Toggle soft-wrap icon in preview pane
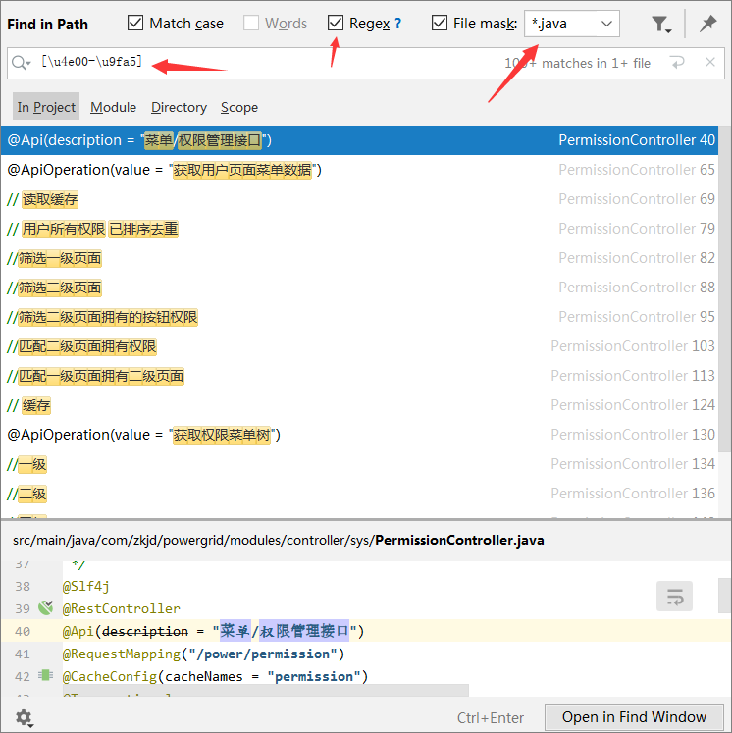 pyautogui.click(x=674, y=597)
